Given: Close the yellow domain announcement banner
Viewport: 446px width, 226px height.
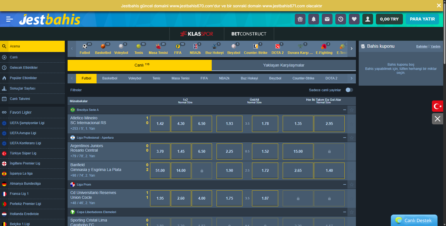Looking at the screenshot, I should click(439, 6).
